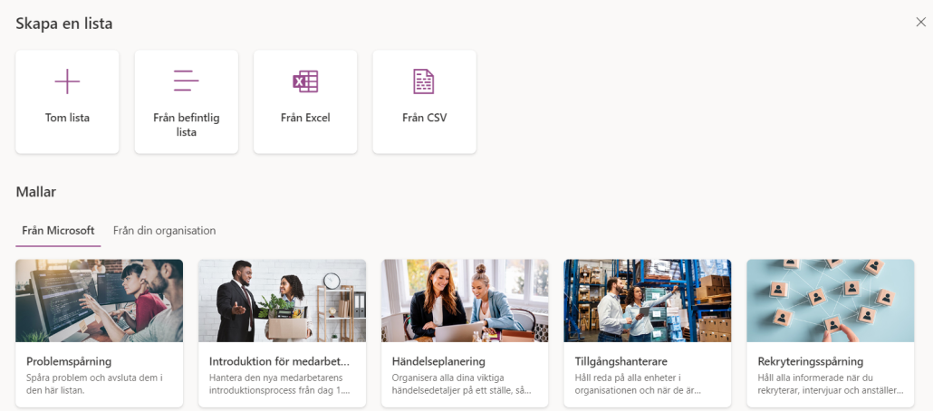Select the Händelseplanering template image
The height and width of the screenshot is (411, 933).
point(465,301)
